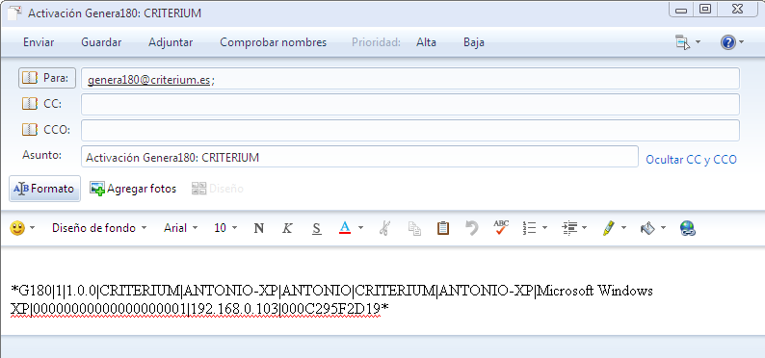This screenshot has width=765, height=358.
Task: Set priority to Alta
Action: (x=426, y=42)
